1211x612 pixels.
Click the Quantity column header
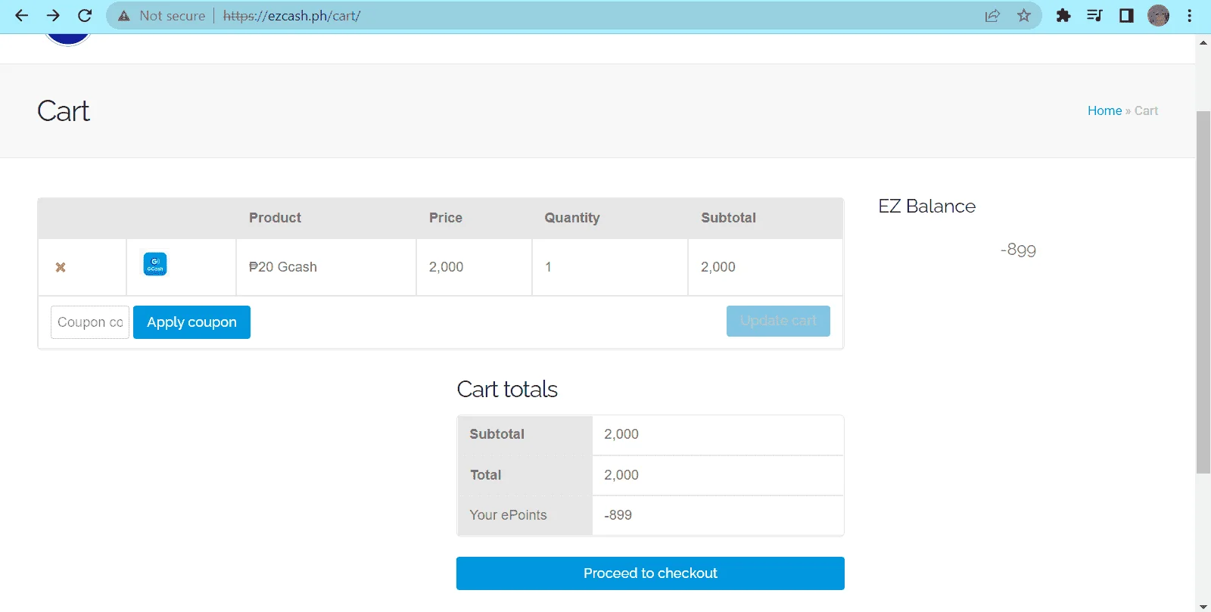pos(572,218)
